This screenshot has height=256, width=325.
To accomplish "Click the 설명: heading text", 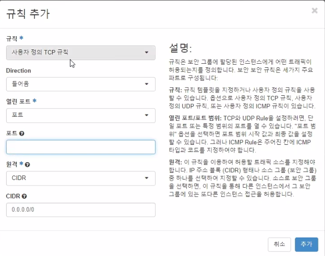I will [x=180, y=48].
